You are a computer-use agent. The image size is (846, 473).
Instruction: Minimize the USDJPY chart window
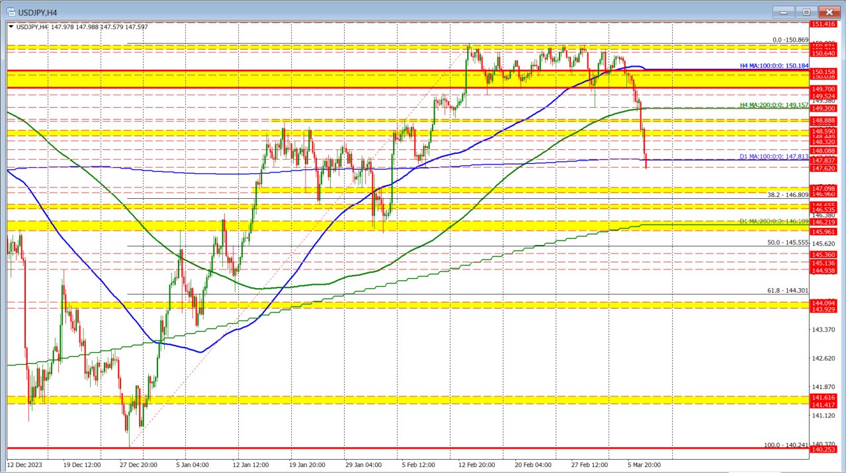pyautogui.click(x=783, y=12)
